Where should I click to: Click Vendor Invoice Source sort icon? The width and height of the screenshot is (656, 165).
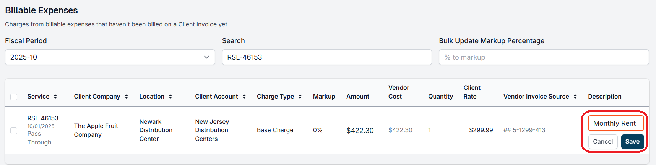(575, 97)
